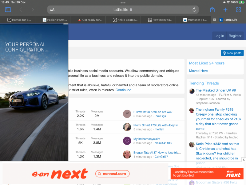Click the avatar beside Niomi Smart thread
This screenshot has width=246, height=185.
click(127, 127)
